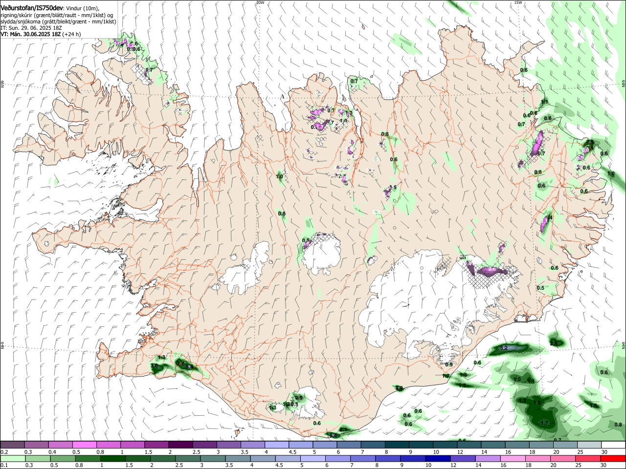This screenshot has width=626, height=469.
Task: Click the 'rigning/skúrir' legend description text
Action: (16, 15)
